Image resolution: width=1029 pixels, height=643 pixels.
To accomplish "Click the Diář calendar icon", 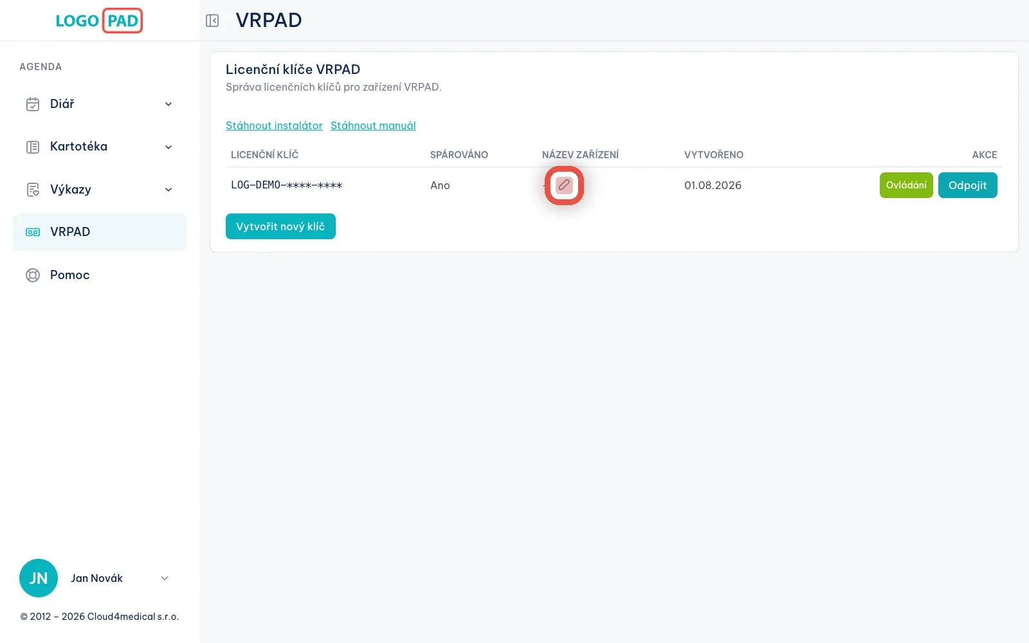I will (33, 104).
